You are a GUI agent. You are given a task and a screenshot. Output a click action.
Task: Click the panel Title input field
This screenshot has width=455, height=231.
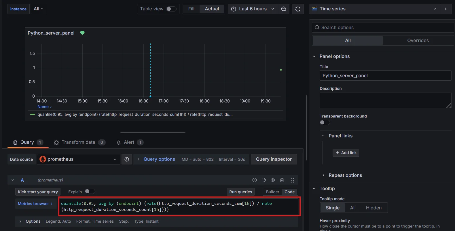385,75
